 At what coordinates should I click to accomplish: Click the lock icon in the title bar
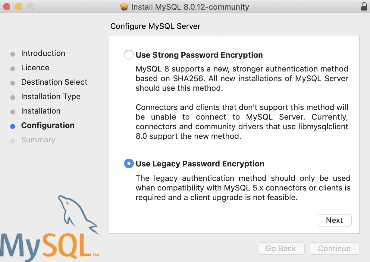tap(364, 7)
